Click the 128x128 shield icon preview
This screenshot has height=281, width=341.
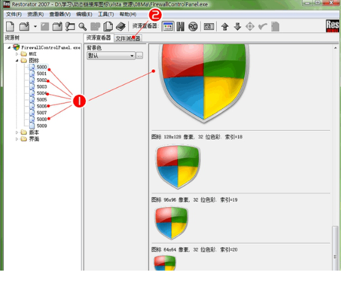(178, 167)
